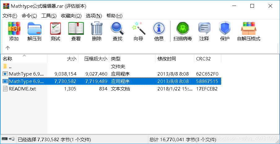
Task: Click the WinRAR icon in title bar
Action: [6, 6]
